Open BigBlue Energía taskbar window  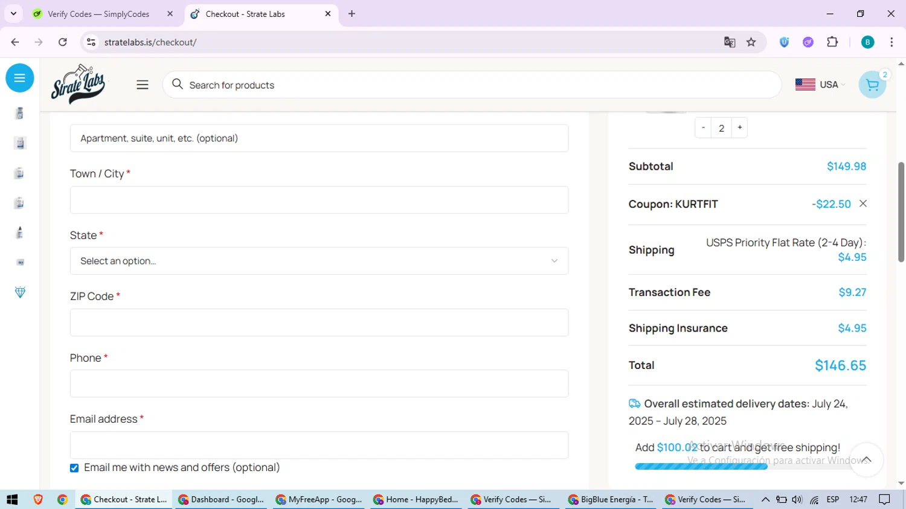[611, 499]
